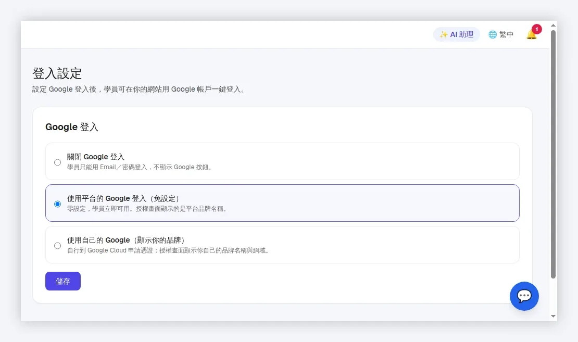Click text 零設定，學員立即可用
578x342 pixels.
click(98, 209)
